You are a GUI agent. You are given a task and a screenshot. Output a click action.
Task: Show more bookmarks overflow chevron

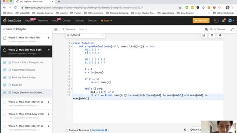(209, 13)
